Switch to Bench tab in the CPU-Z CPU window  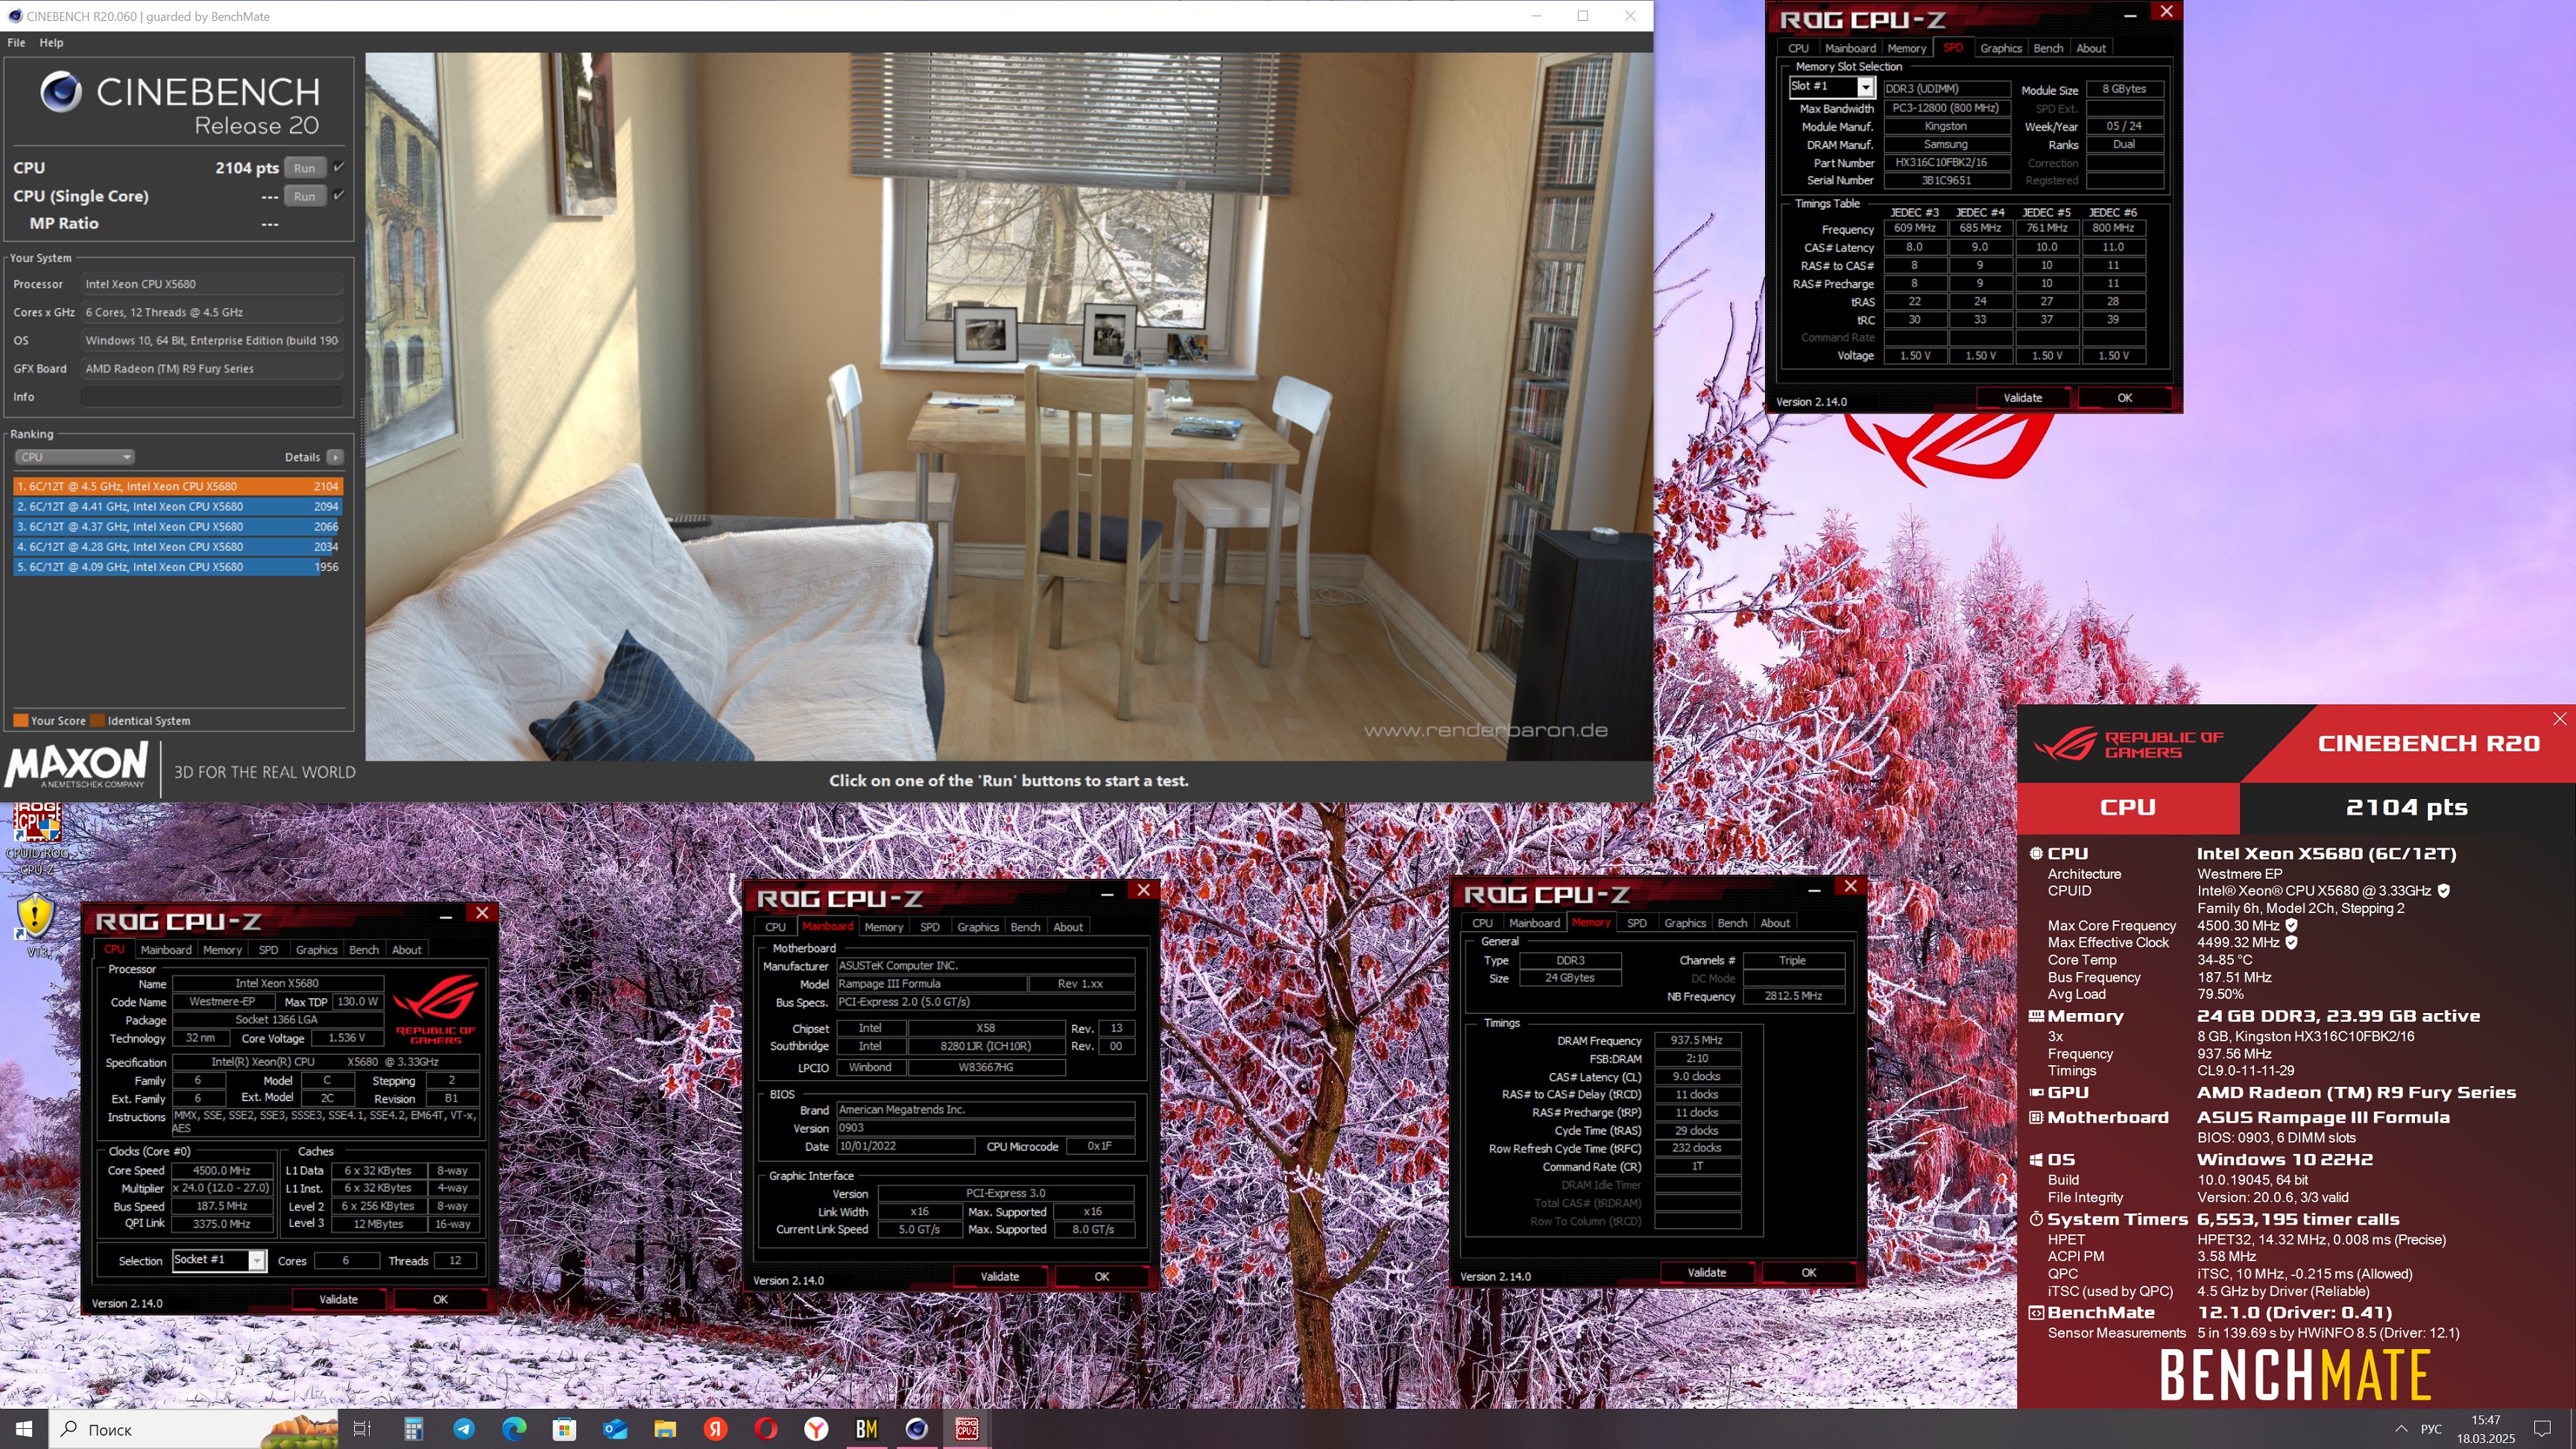tap(363, 950)
